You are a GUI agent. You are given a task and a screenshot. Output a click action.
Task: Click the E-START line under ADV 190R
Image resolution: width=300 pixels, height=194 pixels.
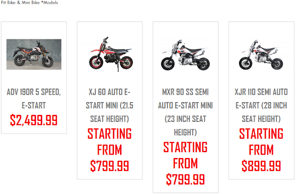pyautogui.click(x=34, y=105)
